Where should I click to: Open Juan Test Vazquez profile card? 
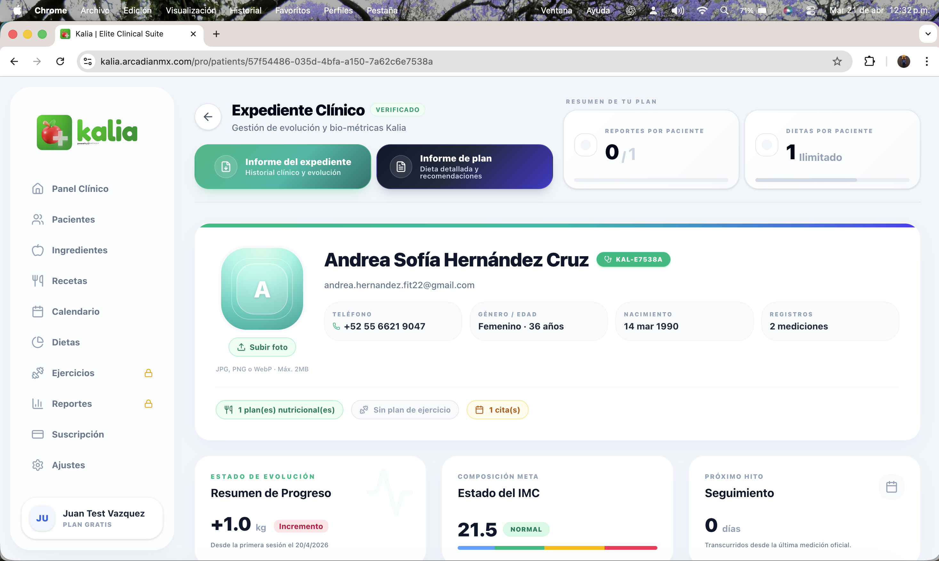[92, 518]
